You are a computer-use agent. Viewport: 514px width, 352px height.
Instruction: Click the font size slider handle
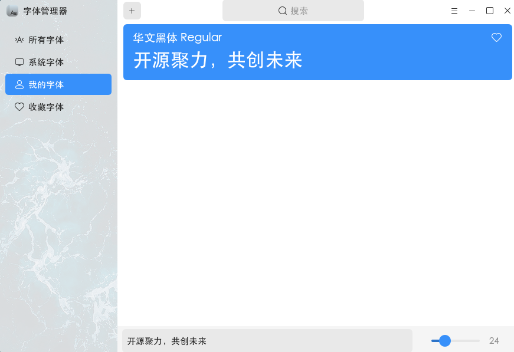[x=445, y=341]
